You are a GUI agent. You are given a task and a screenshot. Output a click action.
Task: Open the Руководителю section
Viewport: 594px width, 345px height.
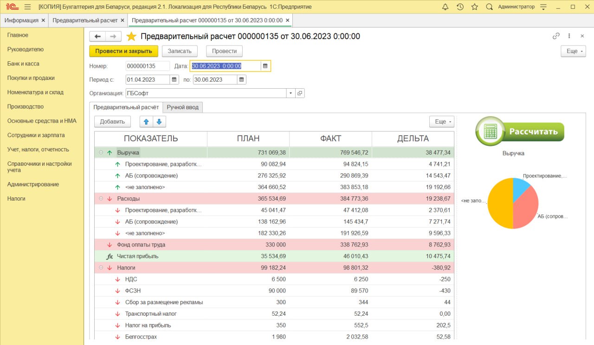pos(26,49)
